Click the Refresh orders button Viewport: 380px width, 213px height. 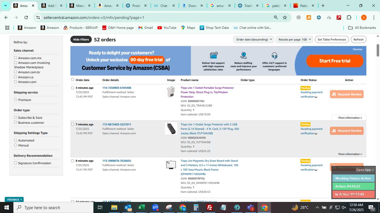pyautogui.click(x=359, y=39)
